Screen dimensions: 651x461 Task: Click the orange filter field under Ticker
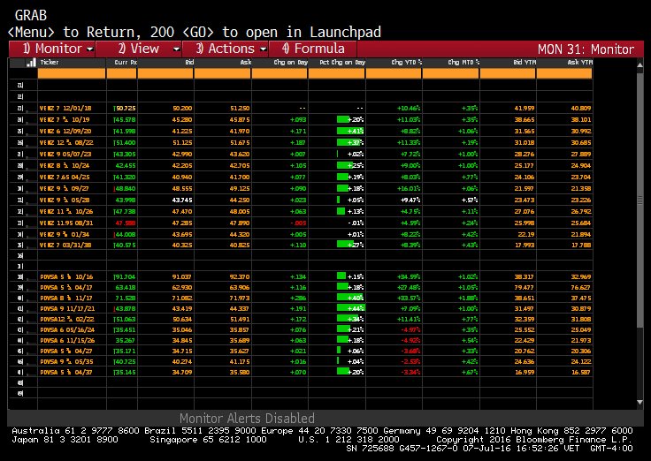point(72,74)
